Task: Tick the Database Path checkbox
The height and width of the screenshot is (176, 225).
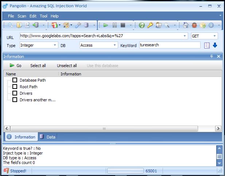Action: point(15,80)
